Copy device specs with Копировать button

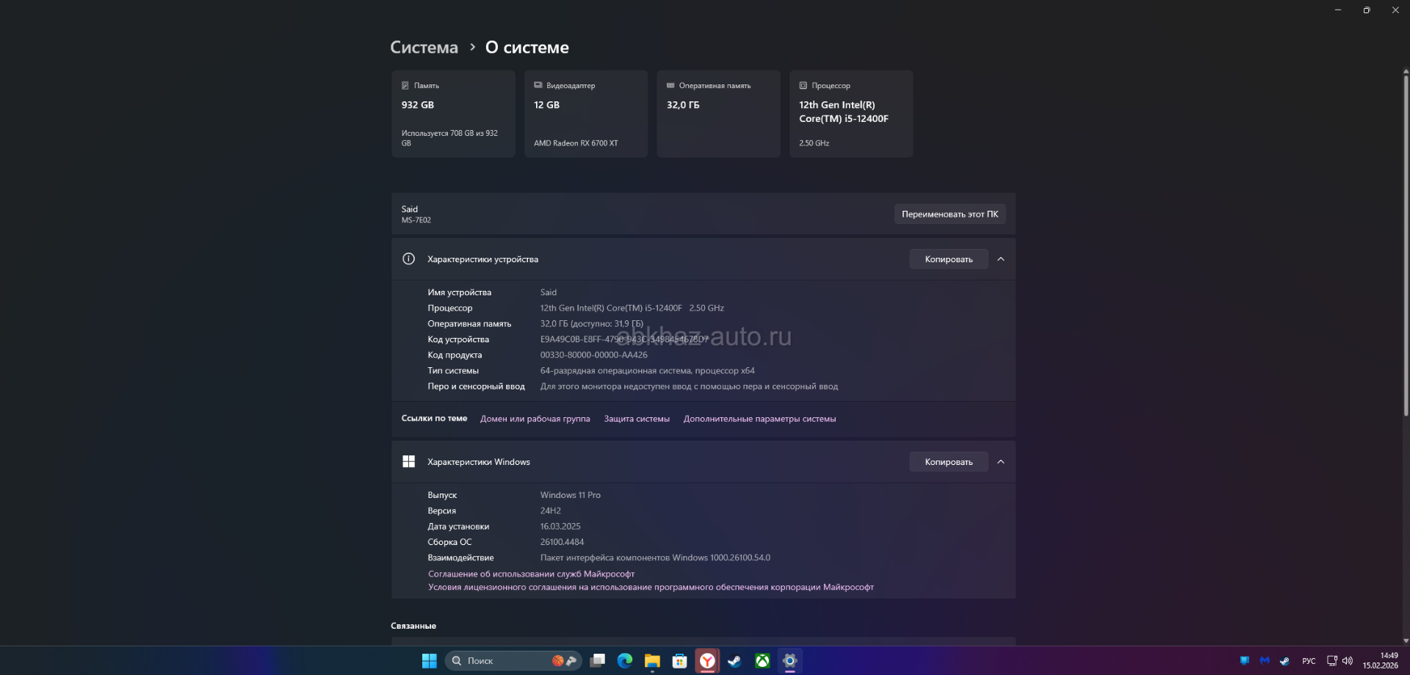click(x=948, y=259)
